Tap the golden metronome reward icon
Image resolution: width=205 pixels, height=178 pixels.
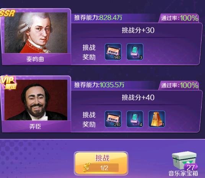pyautogui.click(x=157, y=119)
